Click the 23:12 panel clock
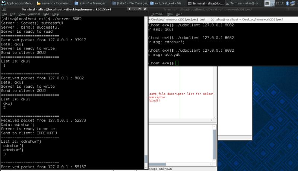This screenshot has height=171, width=298. 280,3
